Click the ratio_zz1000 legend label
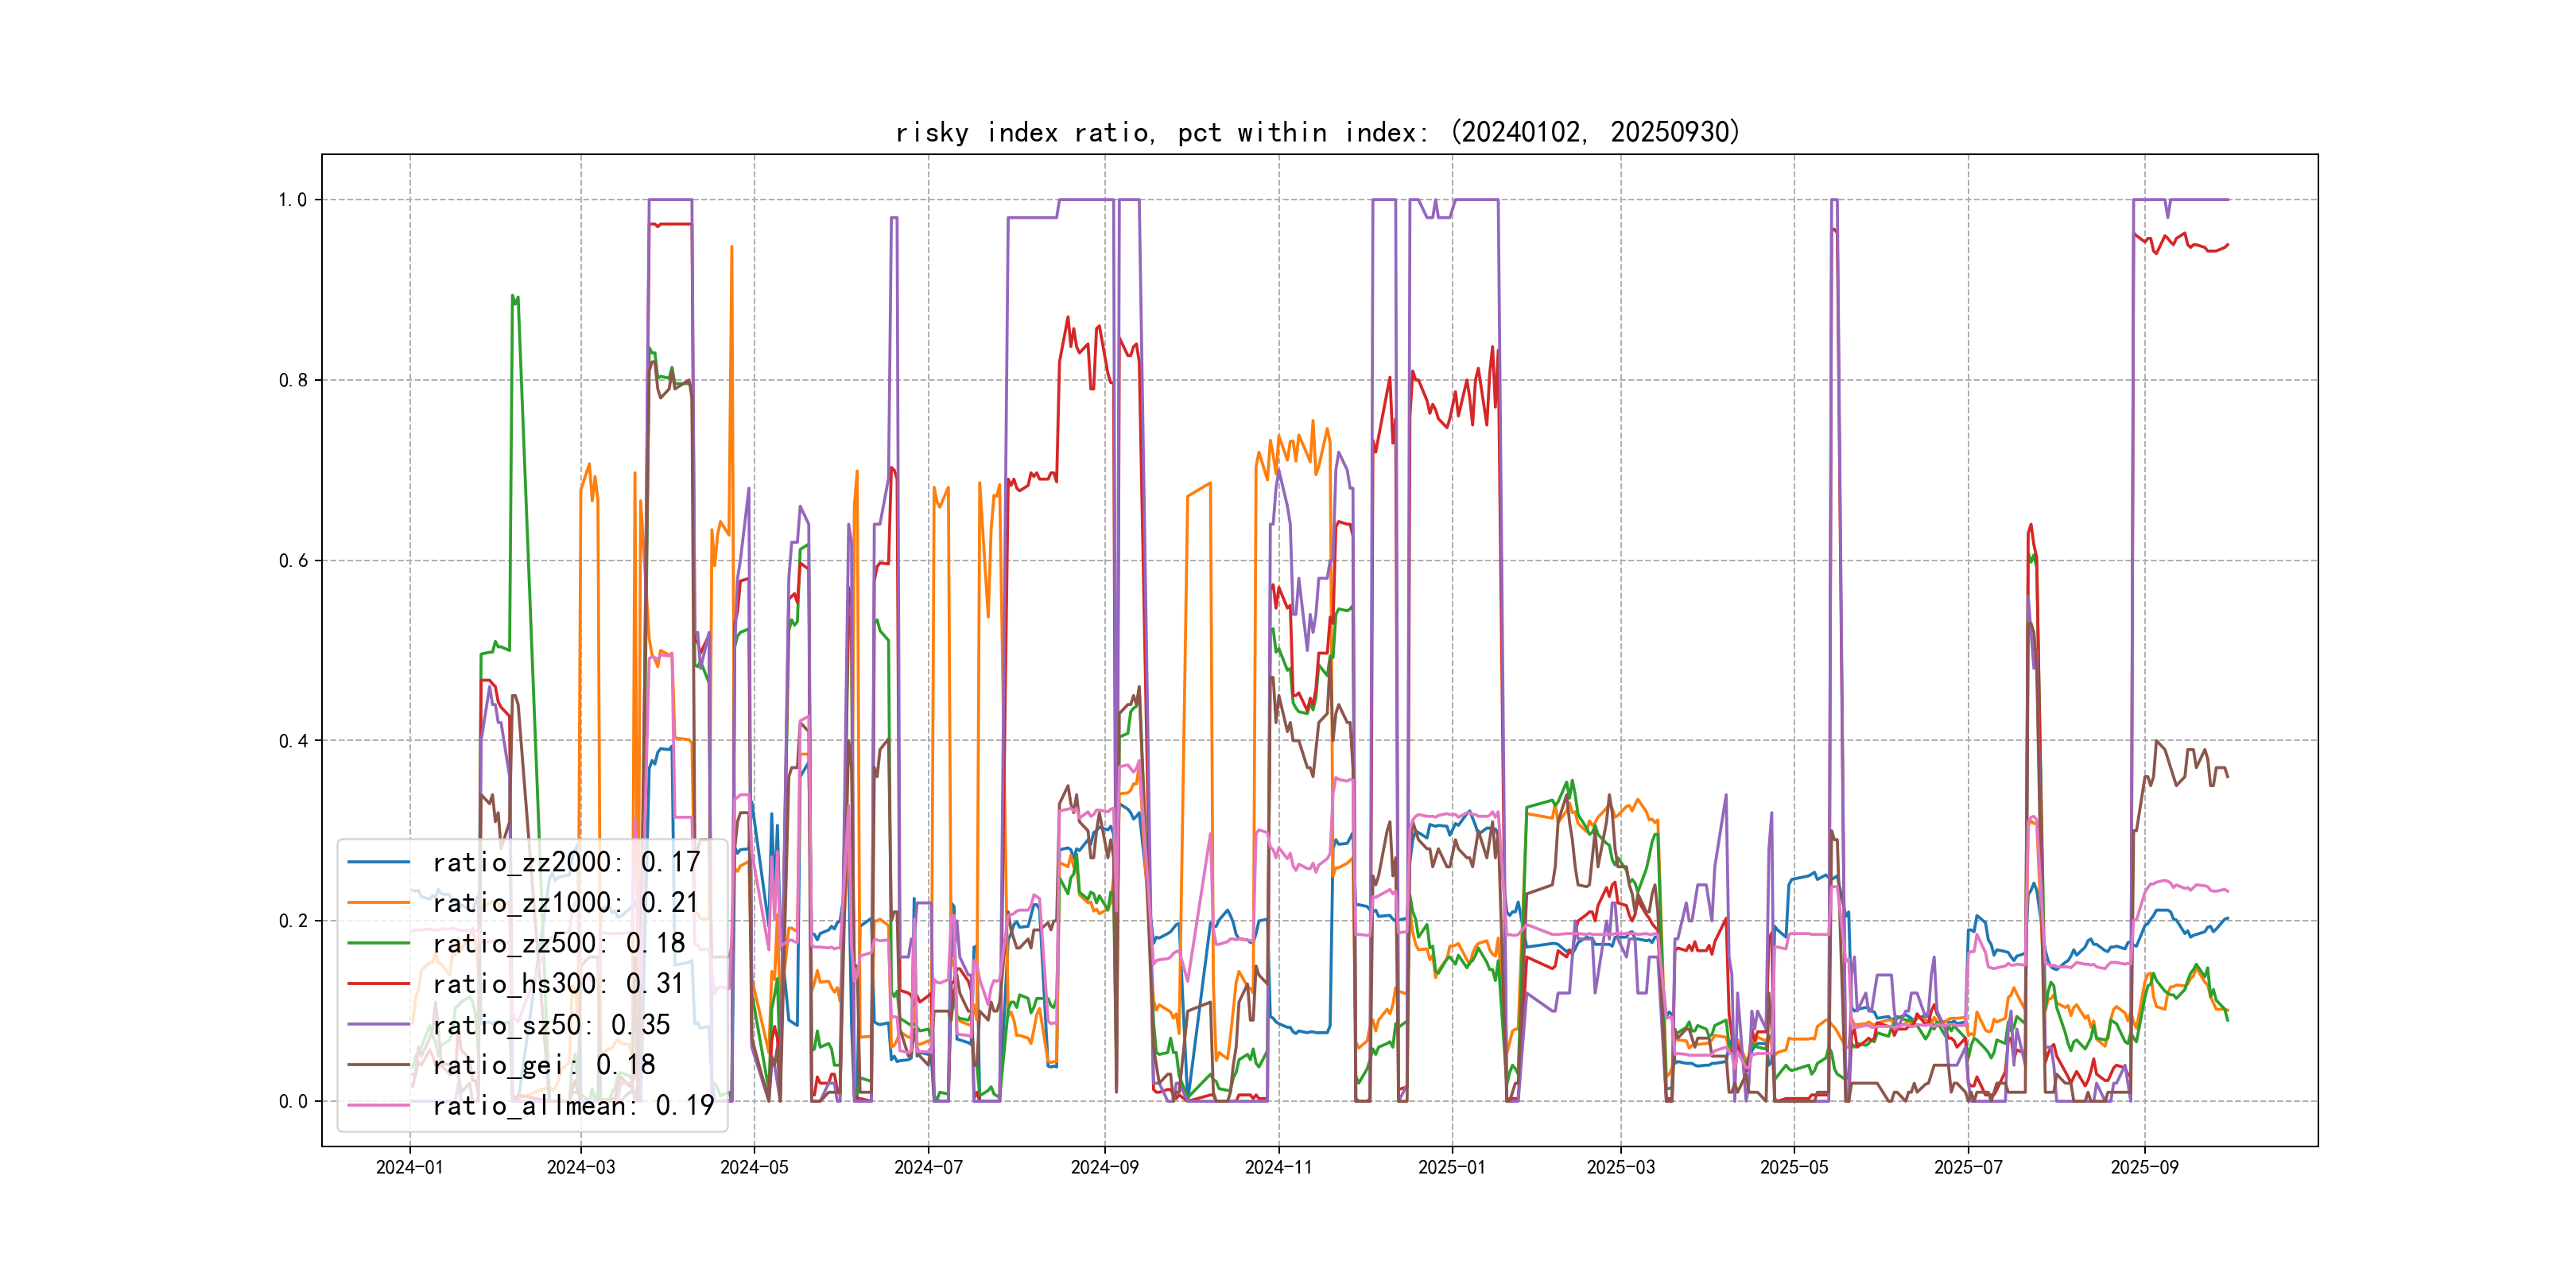 coord(565,903)
